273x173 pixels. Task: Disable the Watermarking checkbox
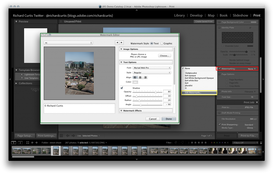point(219,69)
